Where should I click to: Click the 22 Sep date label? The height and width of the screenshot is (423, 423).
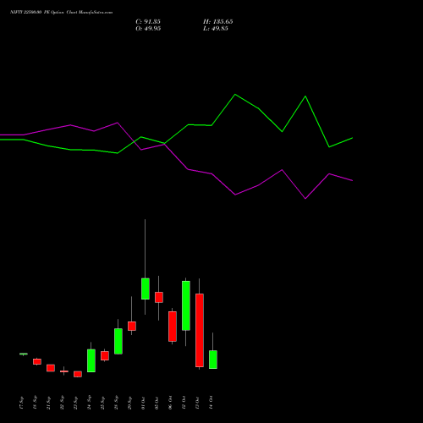(62, 403)
